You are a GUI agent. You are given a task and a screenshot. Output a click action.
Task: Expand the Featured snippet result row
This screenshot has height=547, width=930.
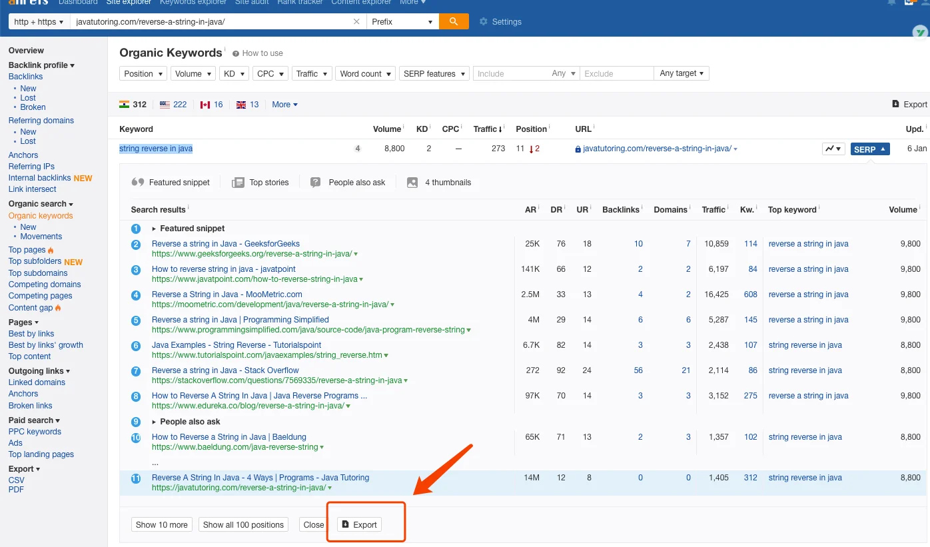(155, 229)
